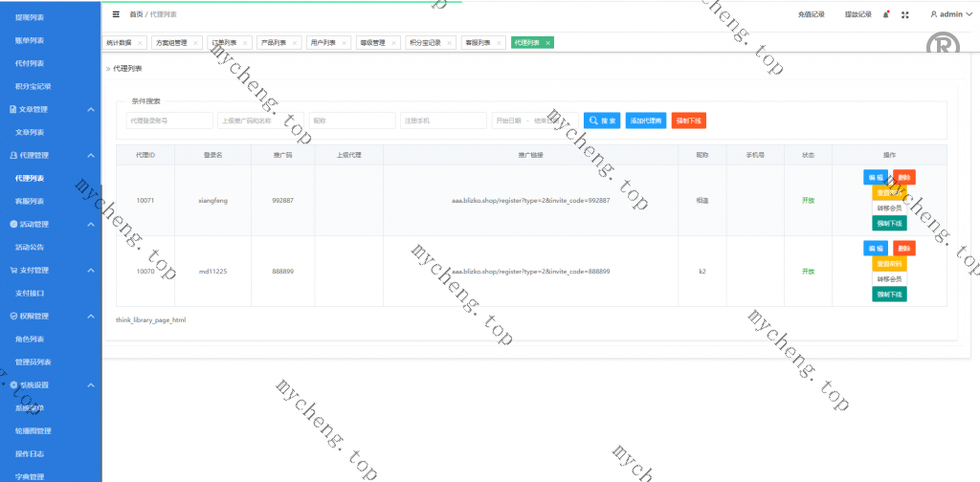This screenshot has width=980, height=482.
Task: Open the admin user dropdown
Action: pyautogui.click(x=951, y=14)
